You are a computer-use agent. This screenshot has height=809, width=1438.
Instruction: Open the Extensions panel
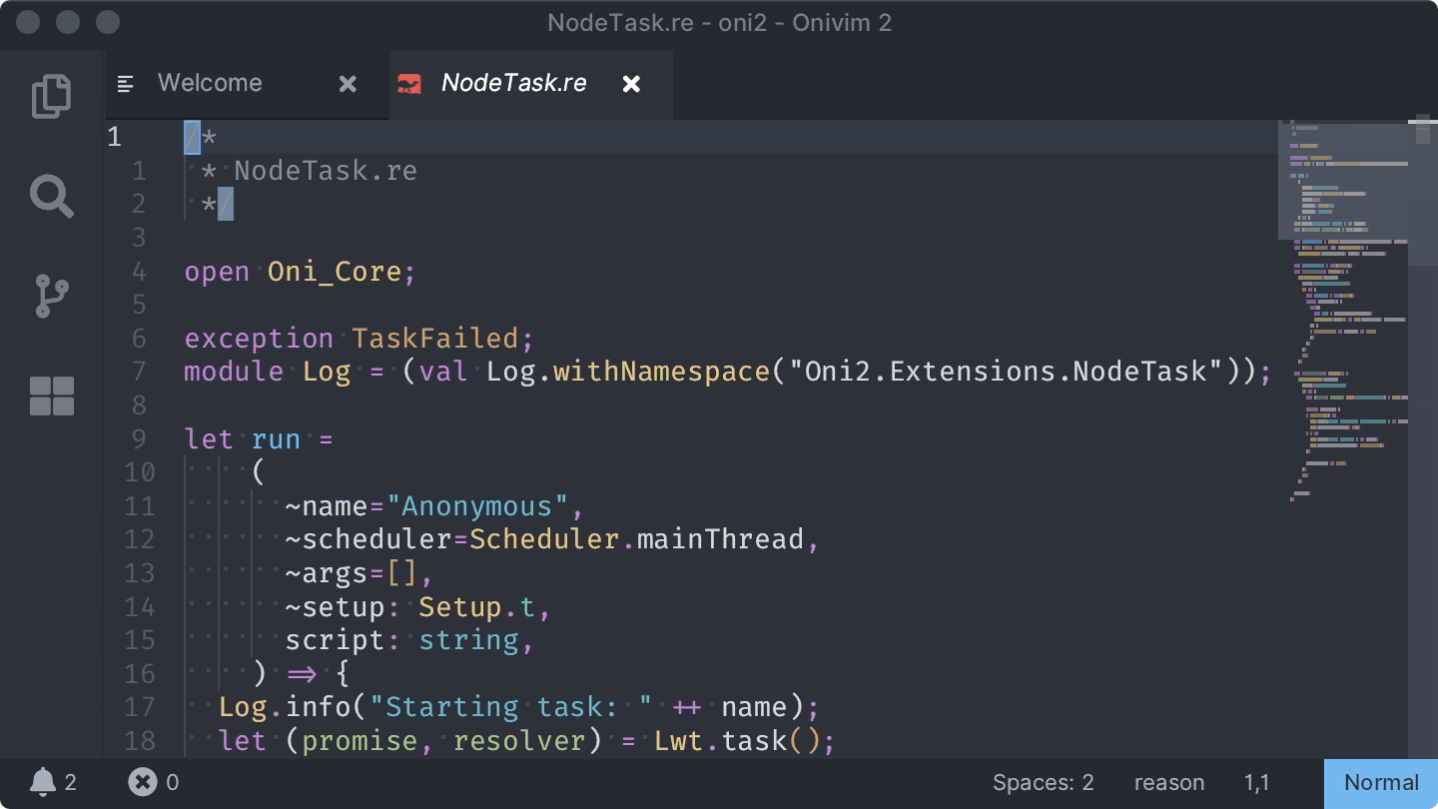[52, 397]
